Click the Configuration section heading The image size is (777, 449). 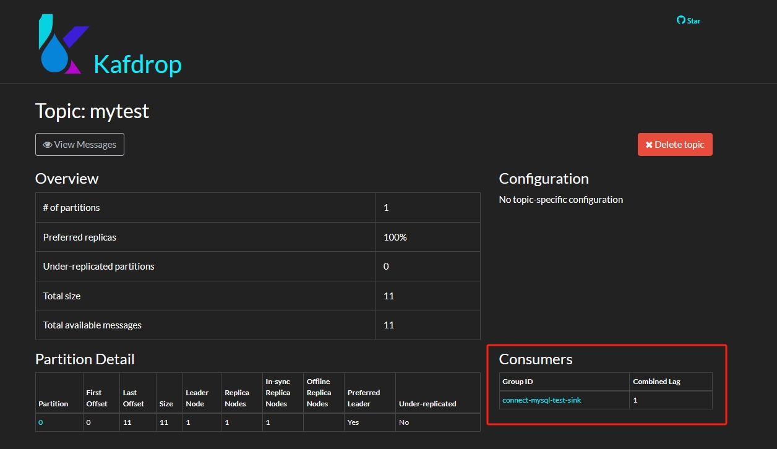point(544,179)
